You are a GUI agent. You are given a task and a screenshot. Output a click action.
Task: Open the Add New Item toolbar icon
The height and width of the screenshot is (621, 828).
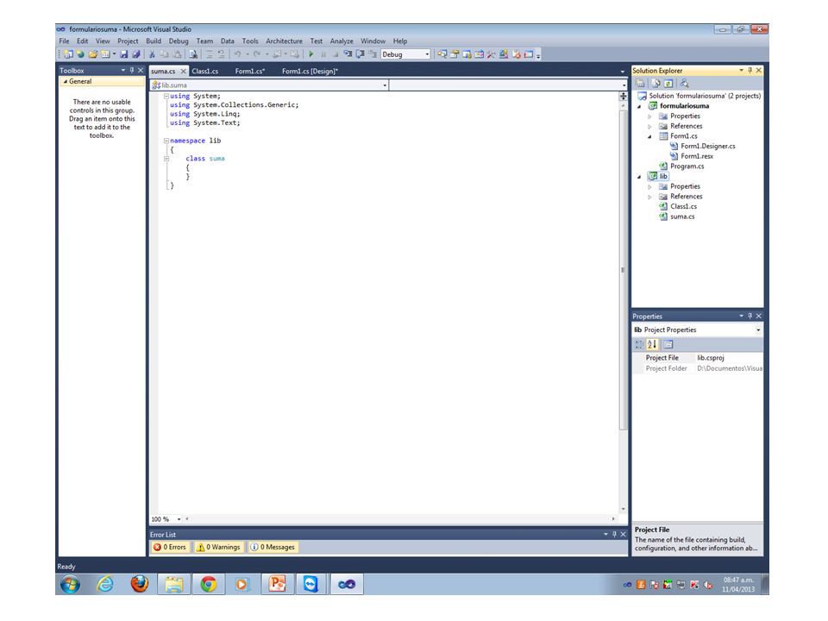coord(105,54)
